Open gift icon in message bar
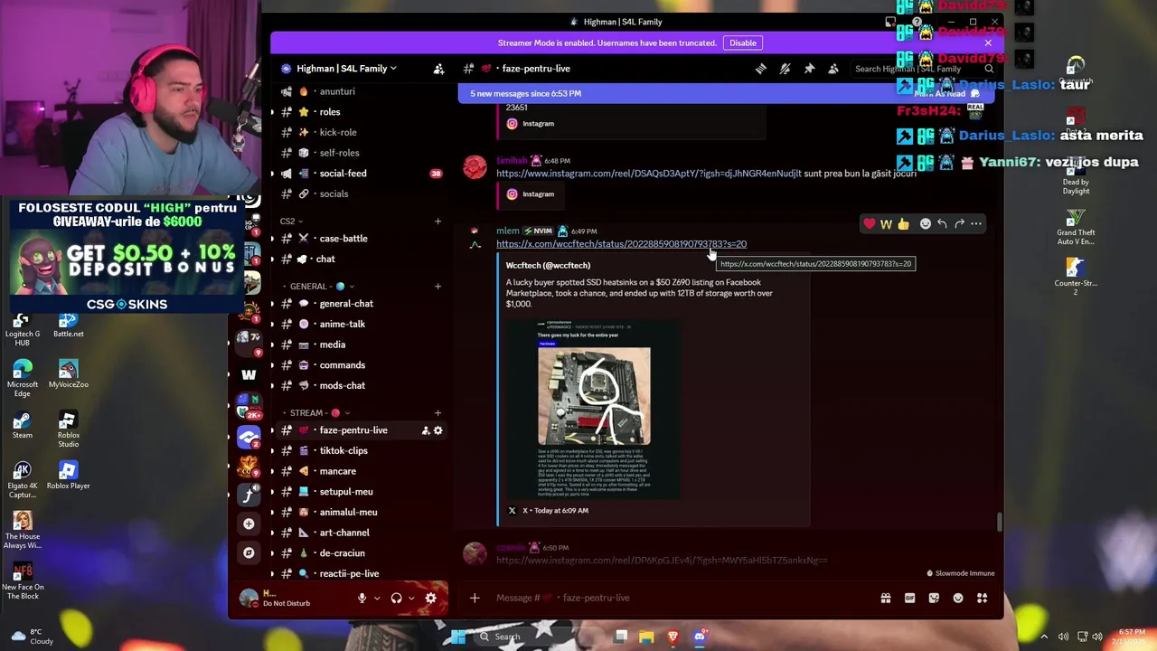Screen dimensions: 1157x651 pos(886,598)
